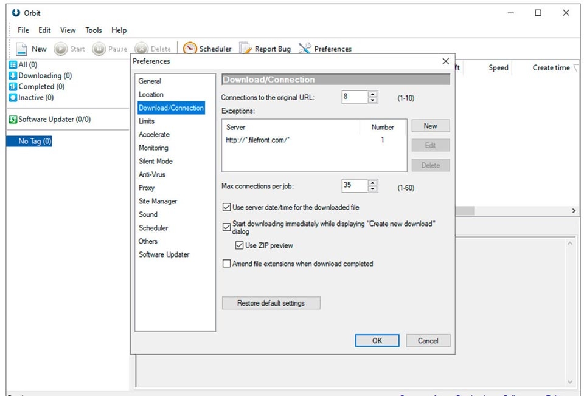Select Proxy preferences category
The width and height of the screenshot is (584, 396).
coord(147,188)
